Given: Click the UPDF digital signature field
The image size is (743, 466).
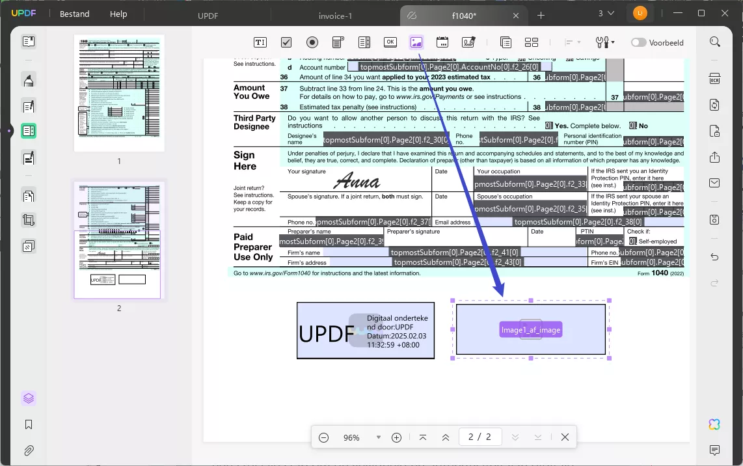Looking at the screenshot, I should point(366,331).
